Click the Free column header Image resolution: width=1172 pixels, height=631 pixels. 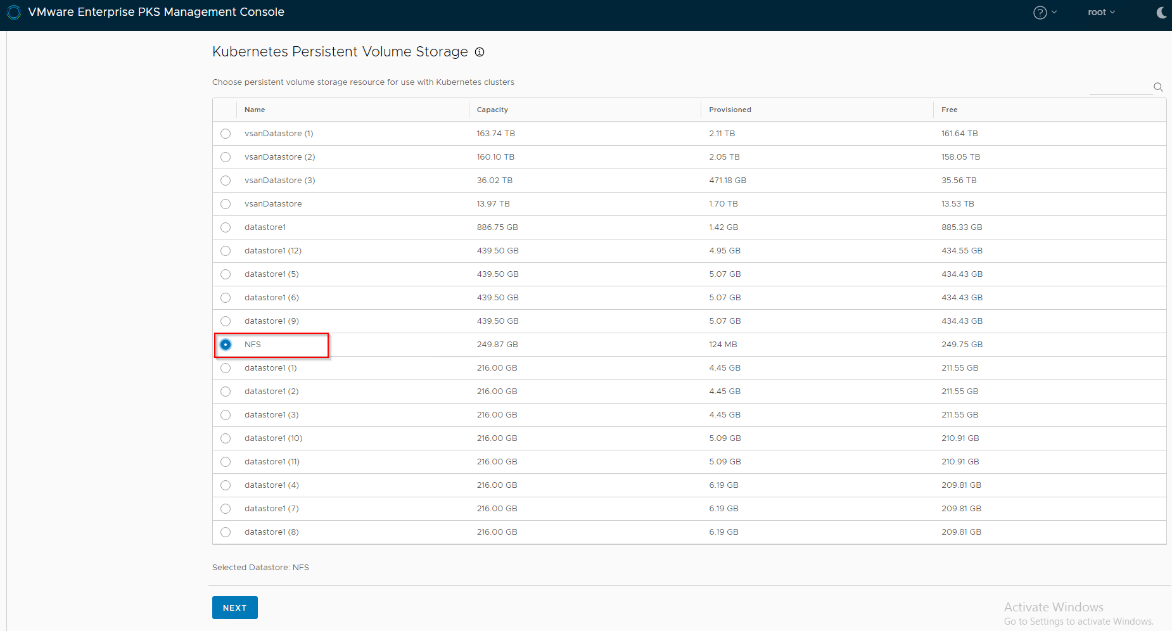coord(949,110)
